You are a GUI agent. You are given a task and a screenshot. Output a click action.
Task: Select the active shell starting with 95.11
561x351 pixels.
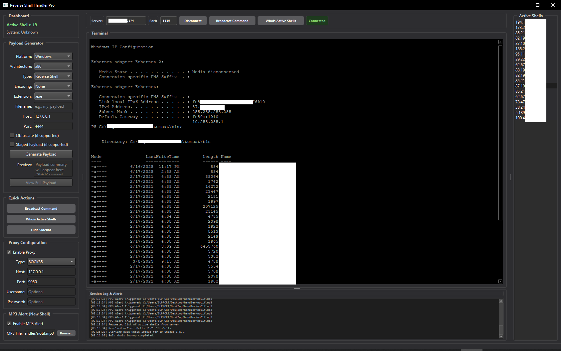[535, 54]
